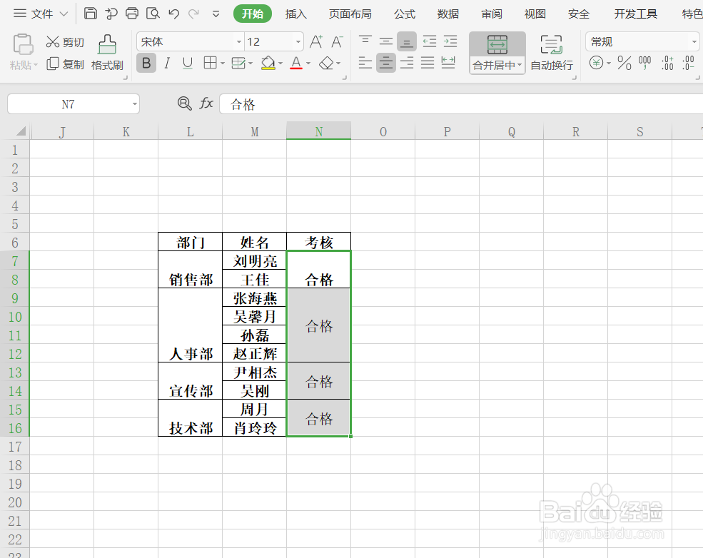Open the Name Box dropdown arrow
Screen dimensions: 703x558
134,104
